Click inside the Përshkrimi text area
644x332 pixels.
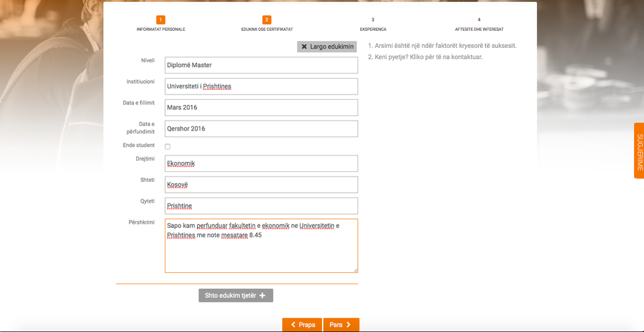[261, 253]
